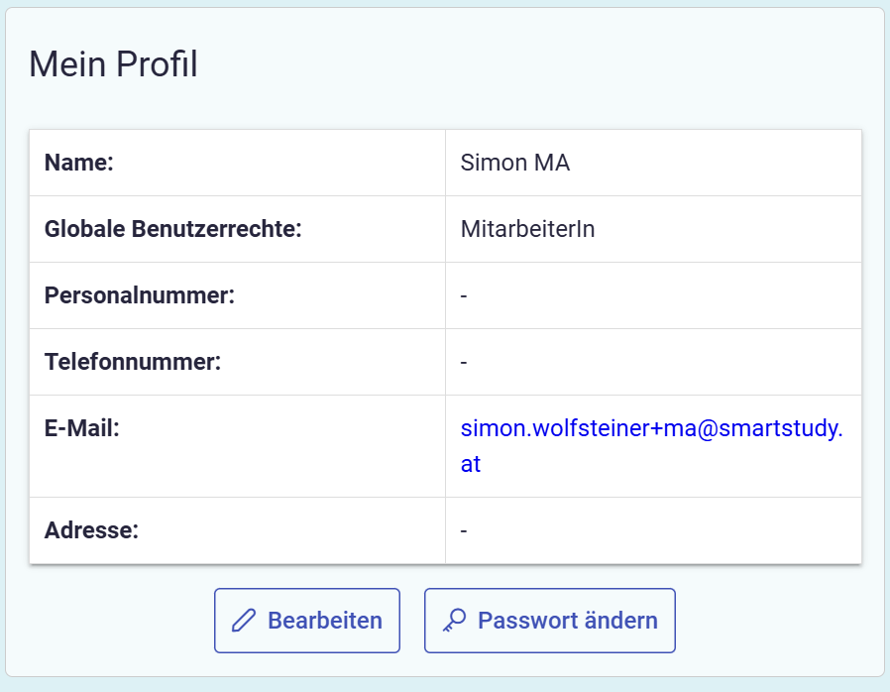Click the wrapped 'at' ending of email link

471,464
